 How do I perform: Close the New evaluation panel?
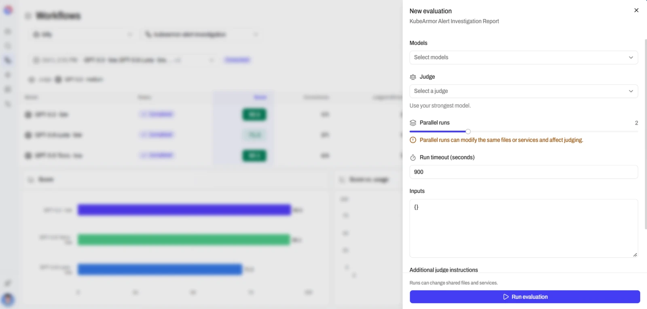[636, 11]
